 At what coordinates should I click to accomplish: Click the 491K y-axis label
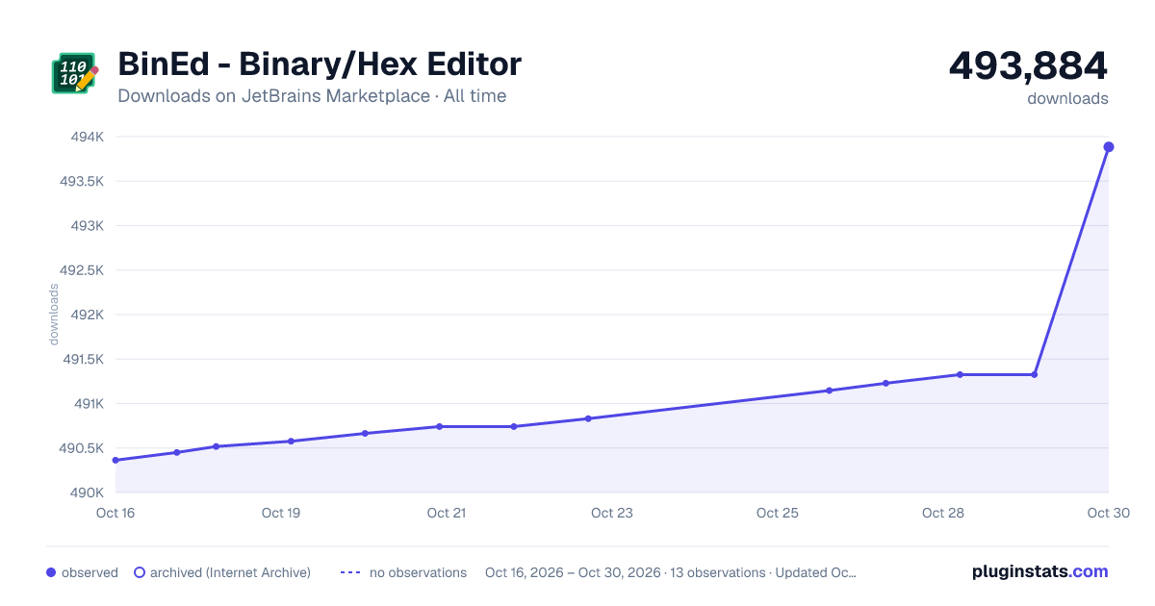click(89, 404)
